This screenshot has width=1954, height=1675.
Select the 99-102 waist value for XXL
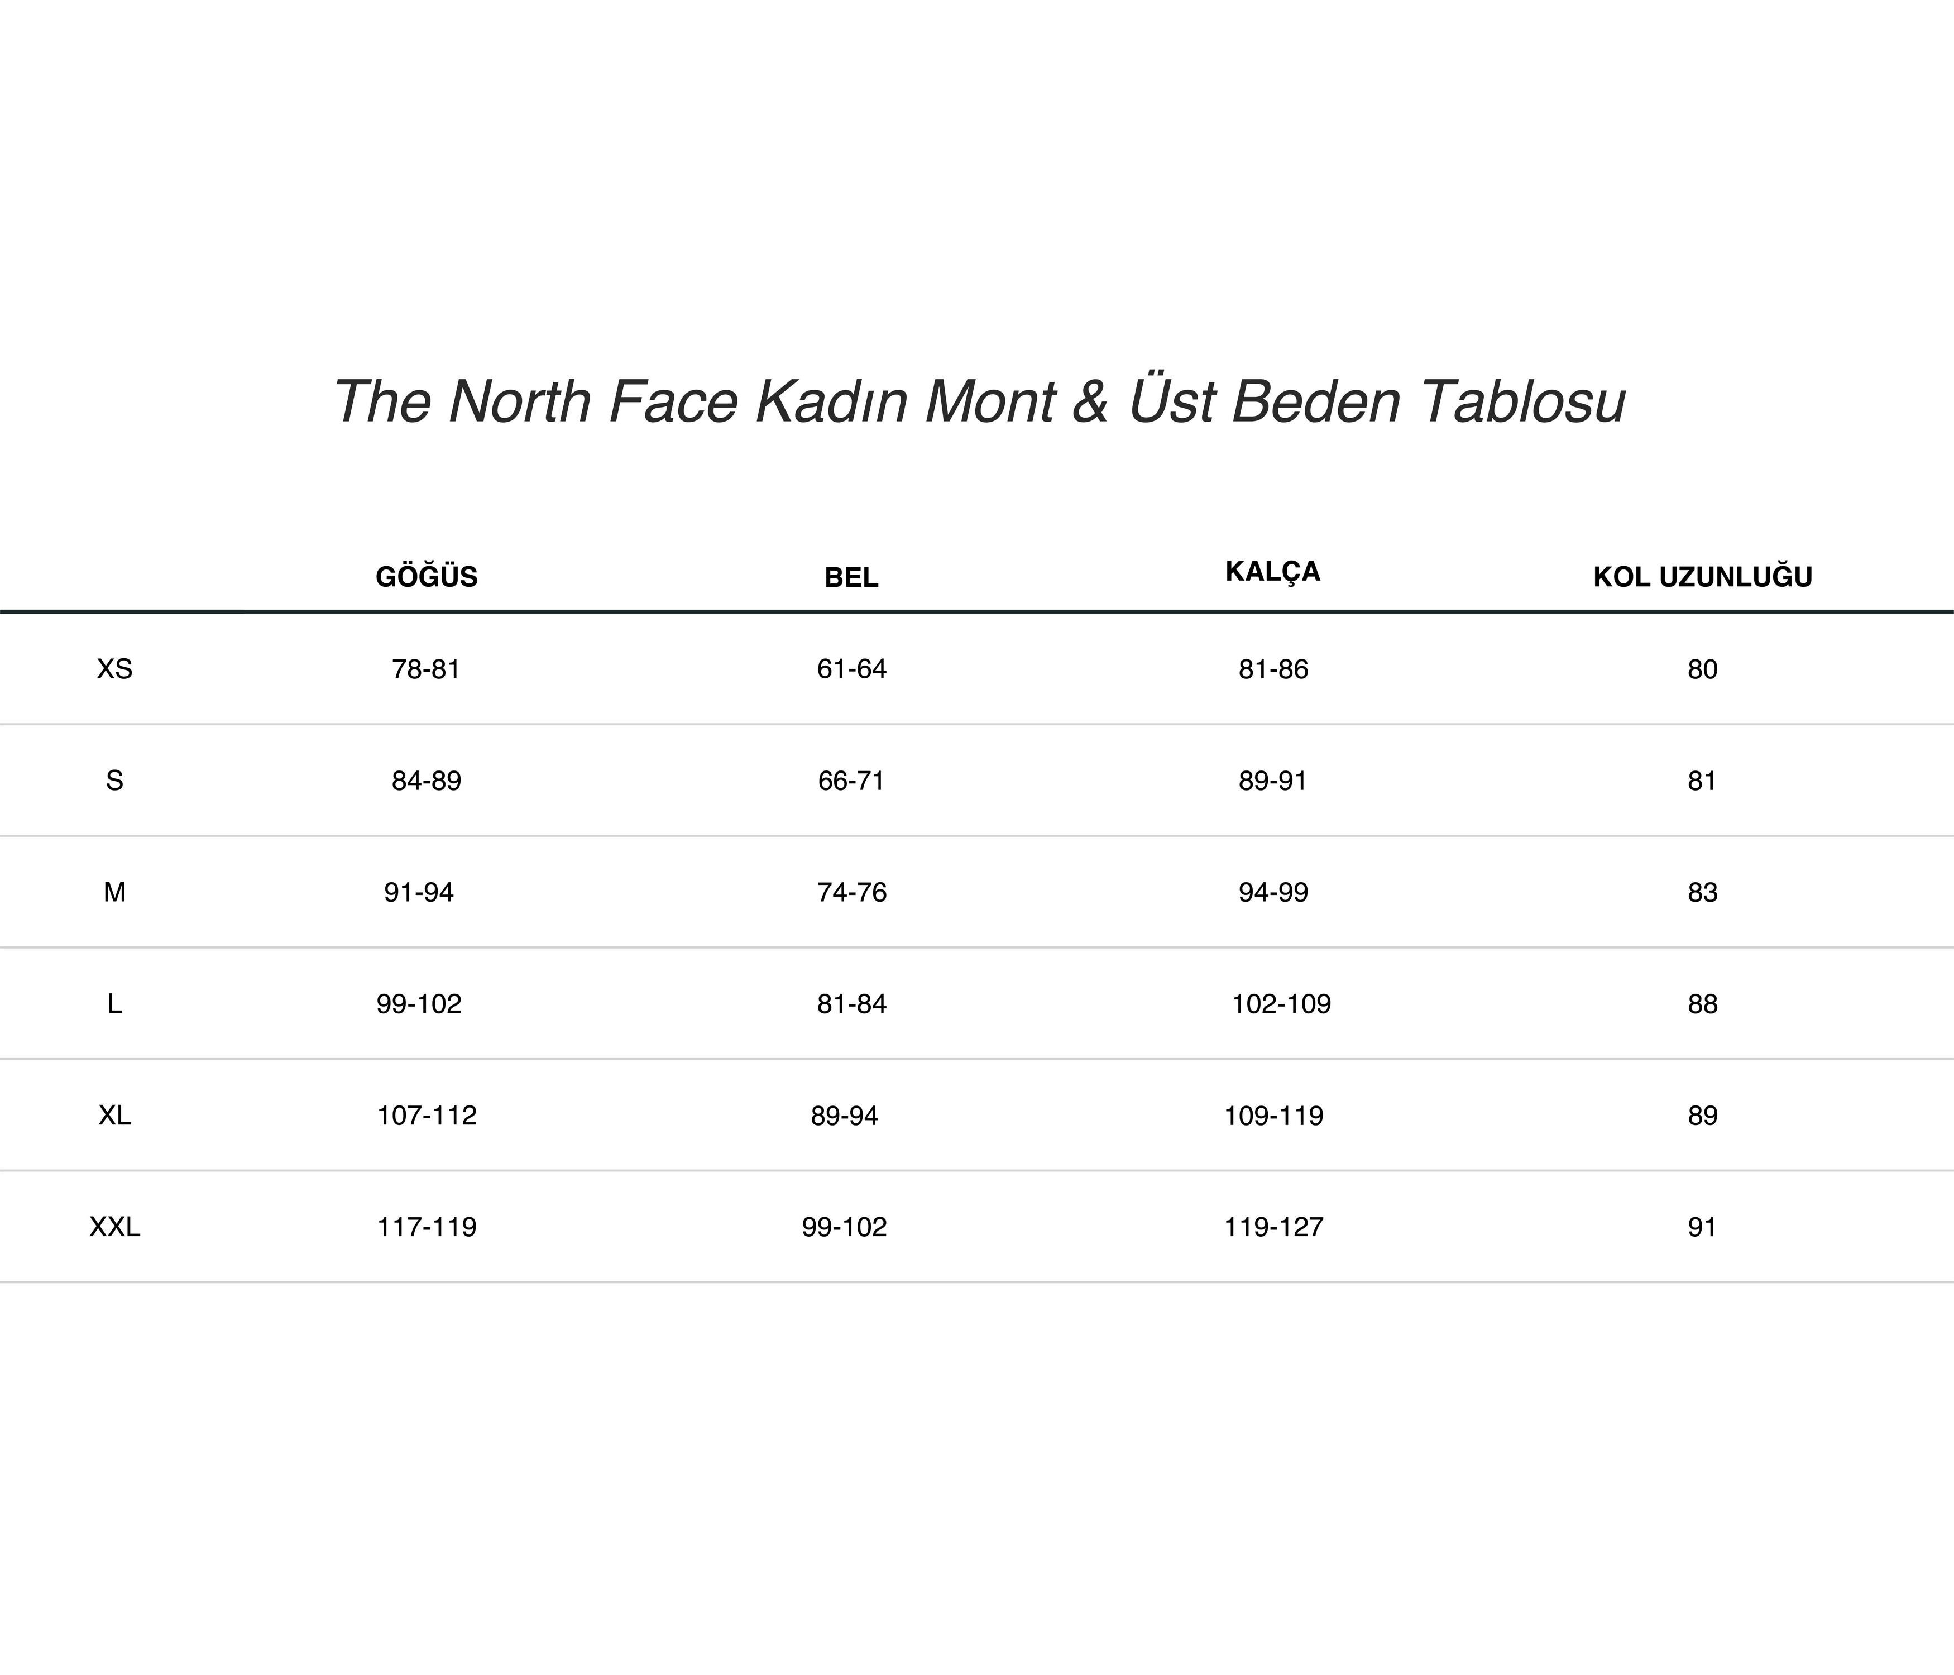(x=844, y=1226)
